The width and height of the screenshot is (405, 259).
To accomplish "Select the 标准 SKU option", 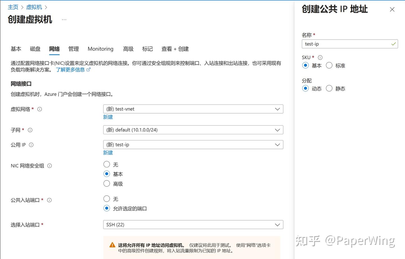I will (329, 65).
